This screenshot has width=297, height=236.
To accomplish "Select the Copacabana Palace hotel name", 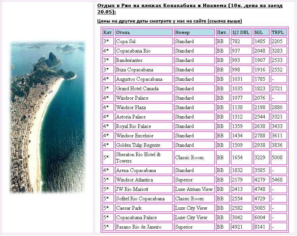I will click(x=144, y=217).
